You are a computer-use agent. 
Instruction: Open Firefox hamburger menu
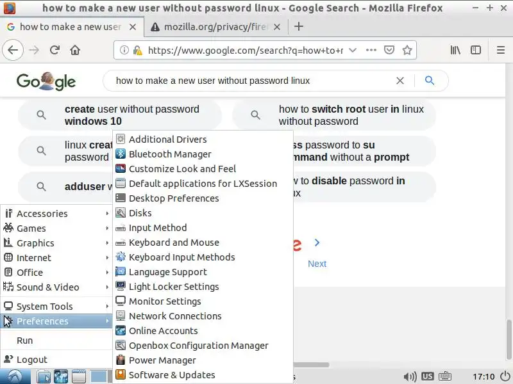click(x=501, y=50)
